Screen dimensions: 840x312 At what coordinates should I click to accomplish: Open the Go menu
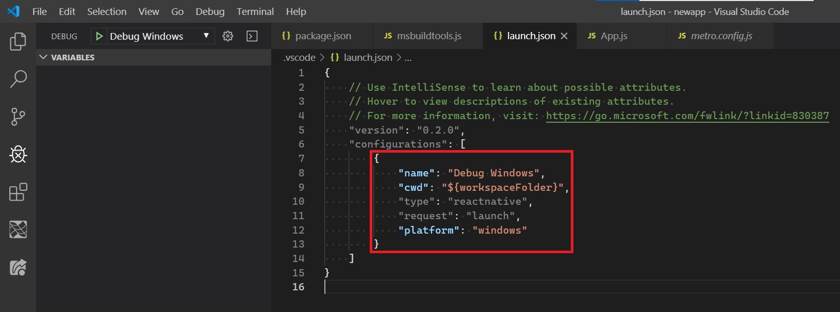click(x=177, y=11)
